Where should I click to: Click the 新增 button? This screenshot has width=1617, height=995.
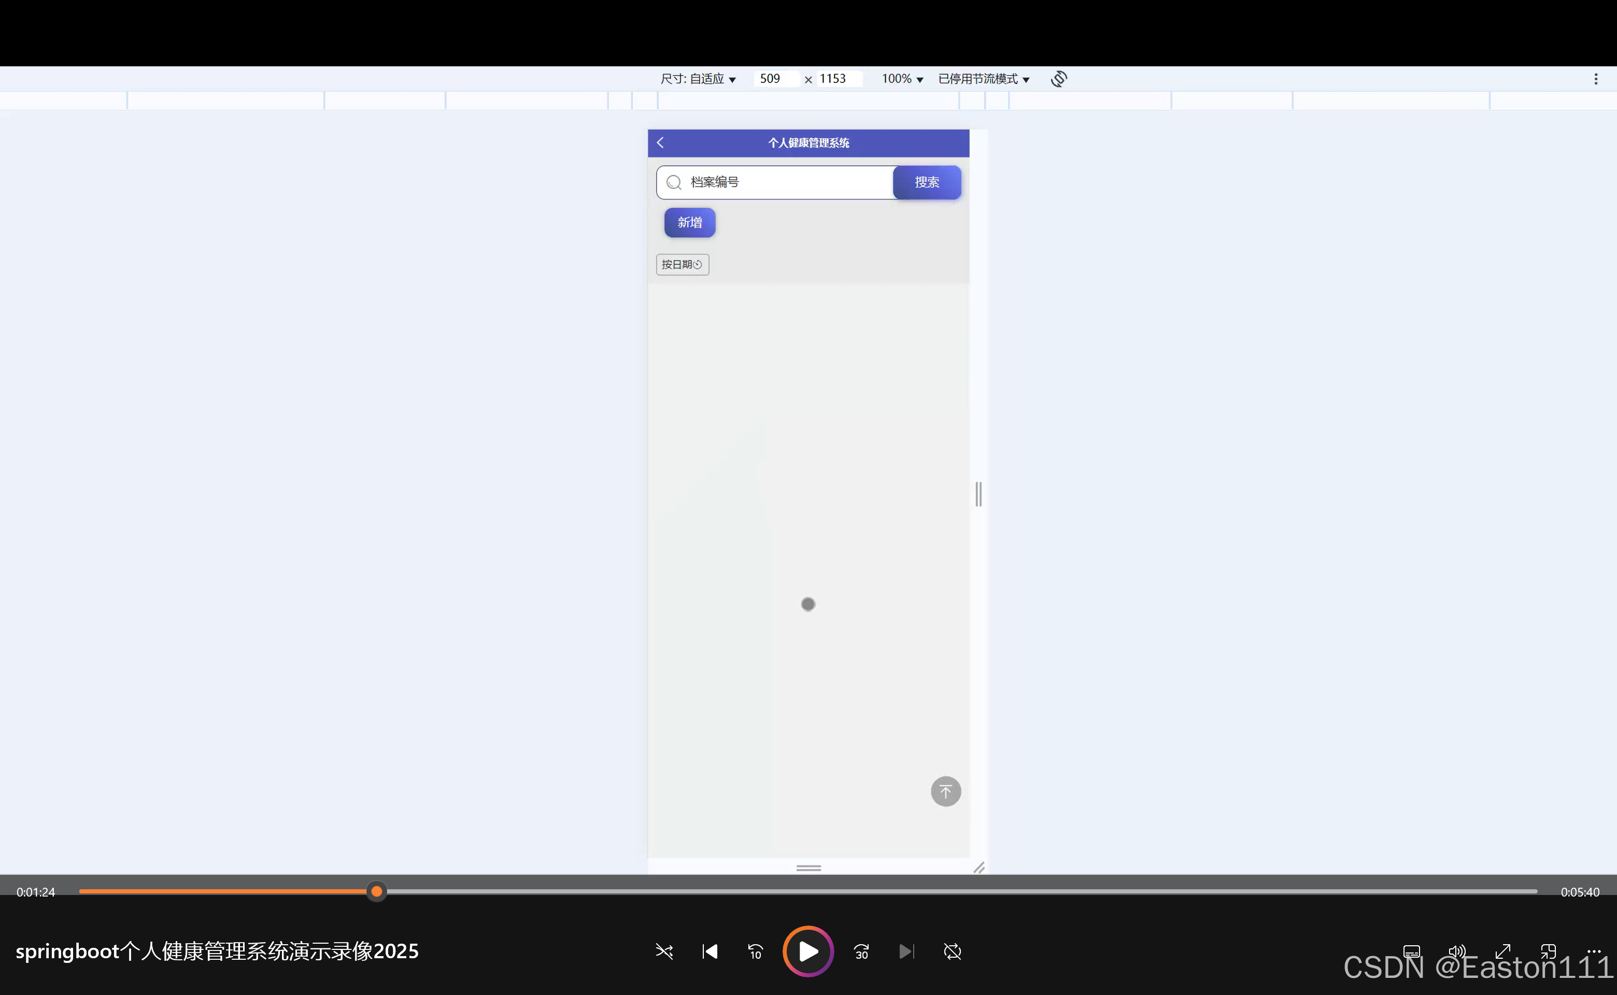[689, 222]
